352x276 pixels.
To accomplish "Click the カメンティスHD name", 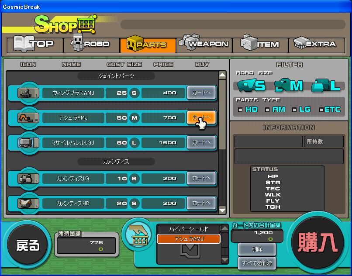I will (x=73, y=204).
